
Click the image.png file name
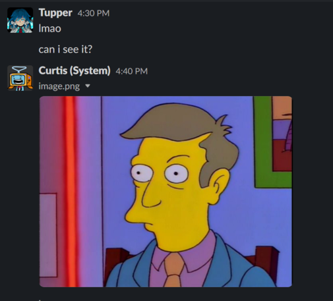(x=59, y=86)
